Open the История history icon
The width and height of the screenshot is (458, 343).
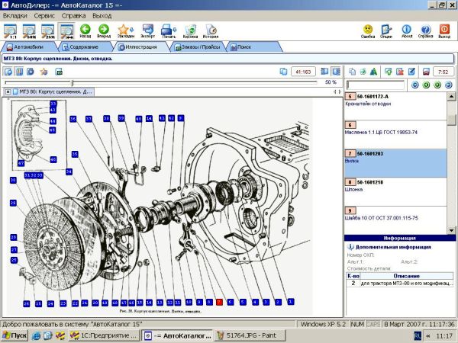[x=211, y=30]
